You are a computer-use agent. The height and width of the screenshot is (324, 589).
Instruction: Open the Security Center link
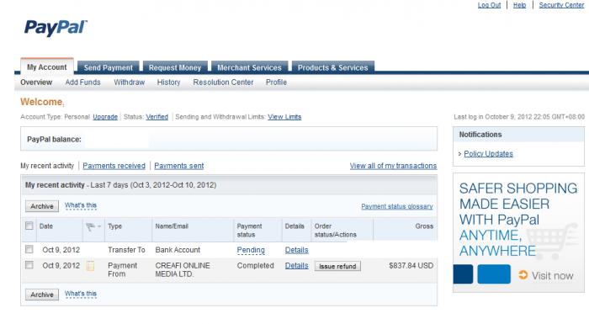(x=561, y=5)
